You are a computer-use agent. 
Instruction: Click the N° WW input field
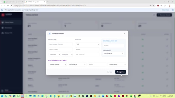(113, 46)
